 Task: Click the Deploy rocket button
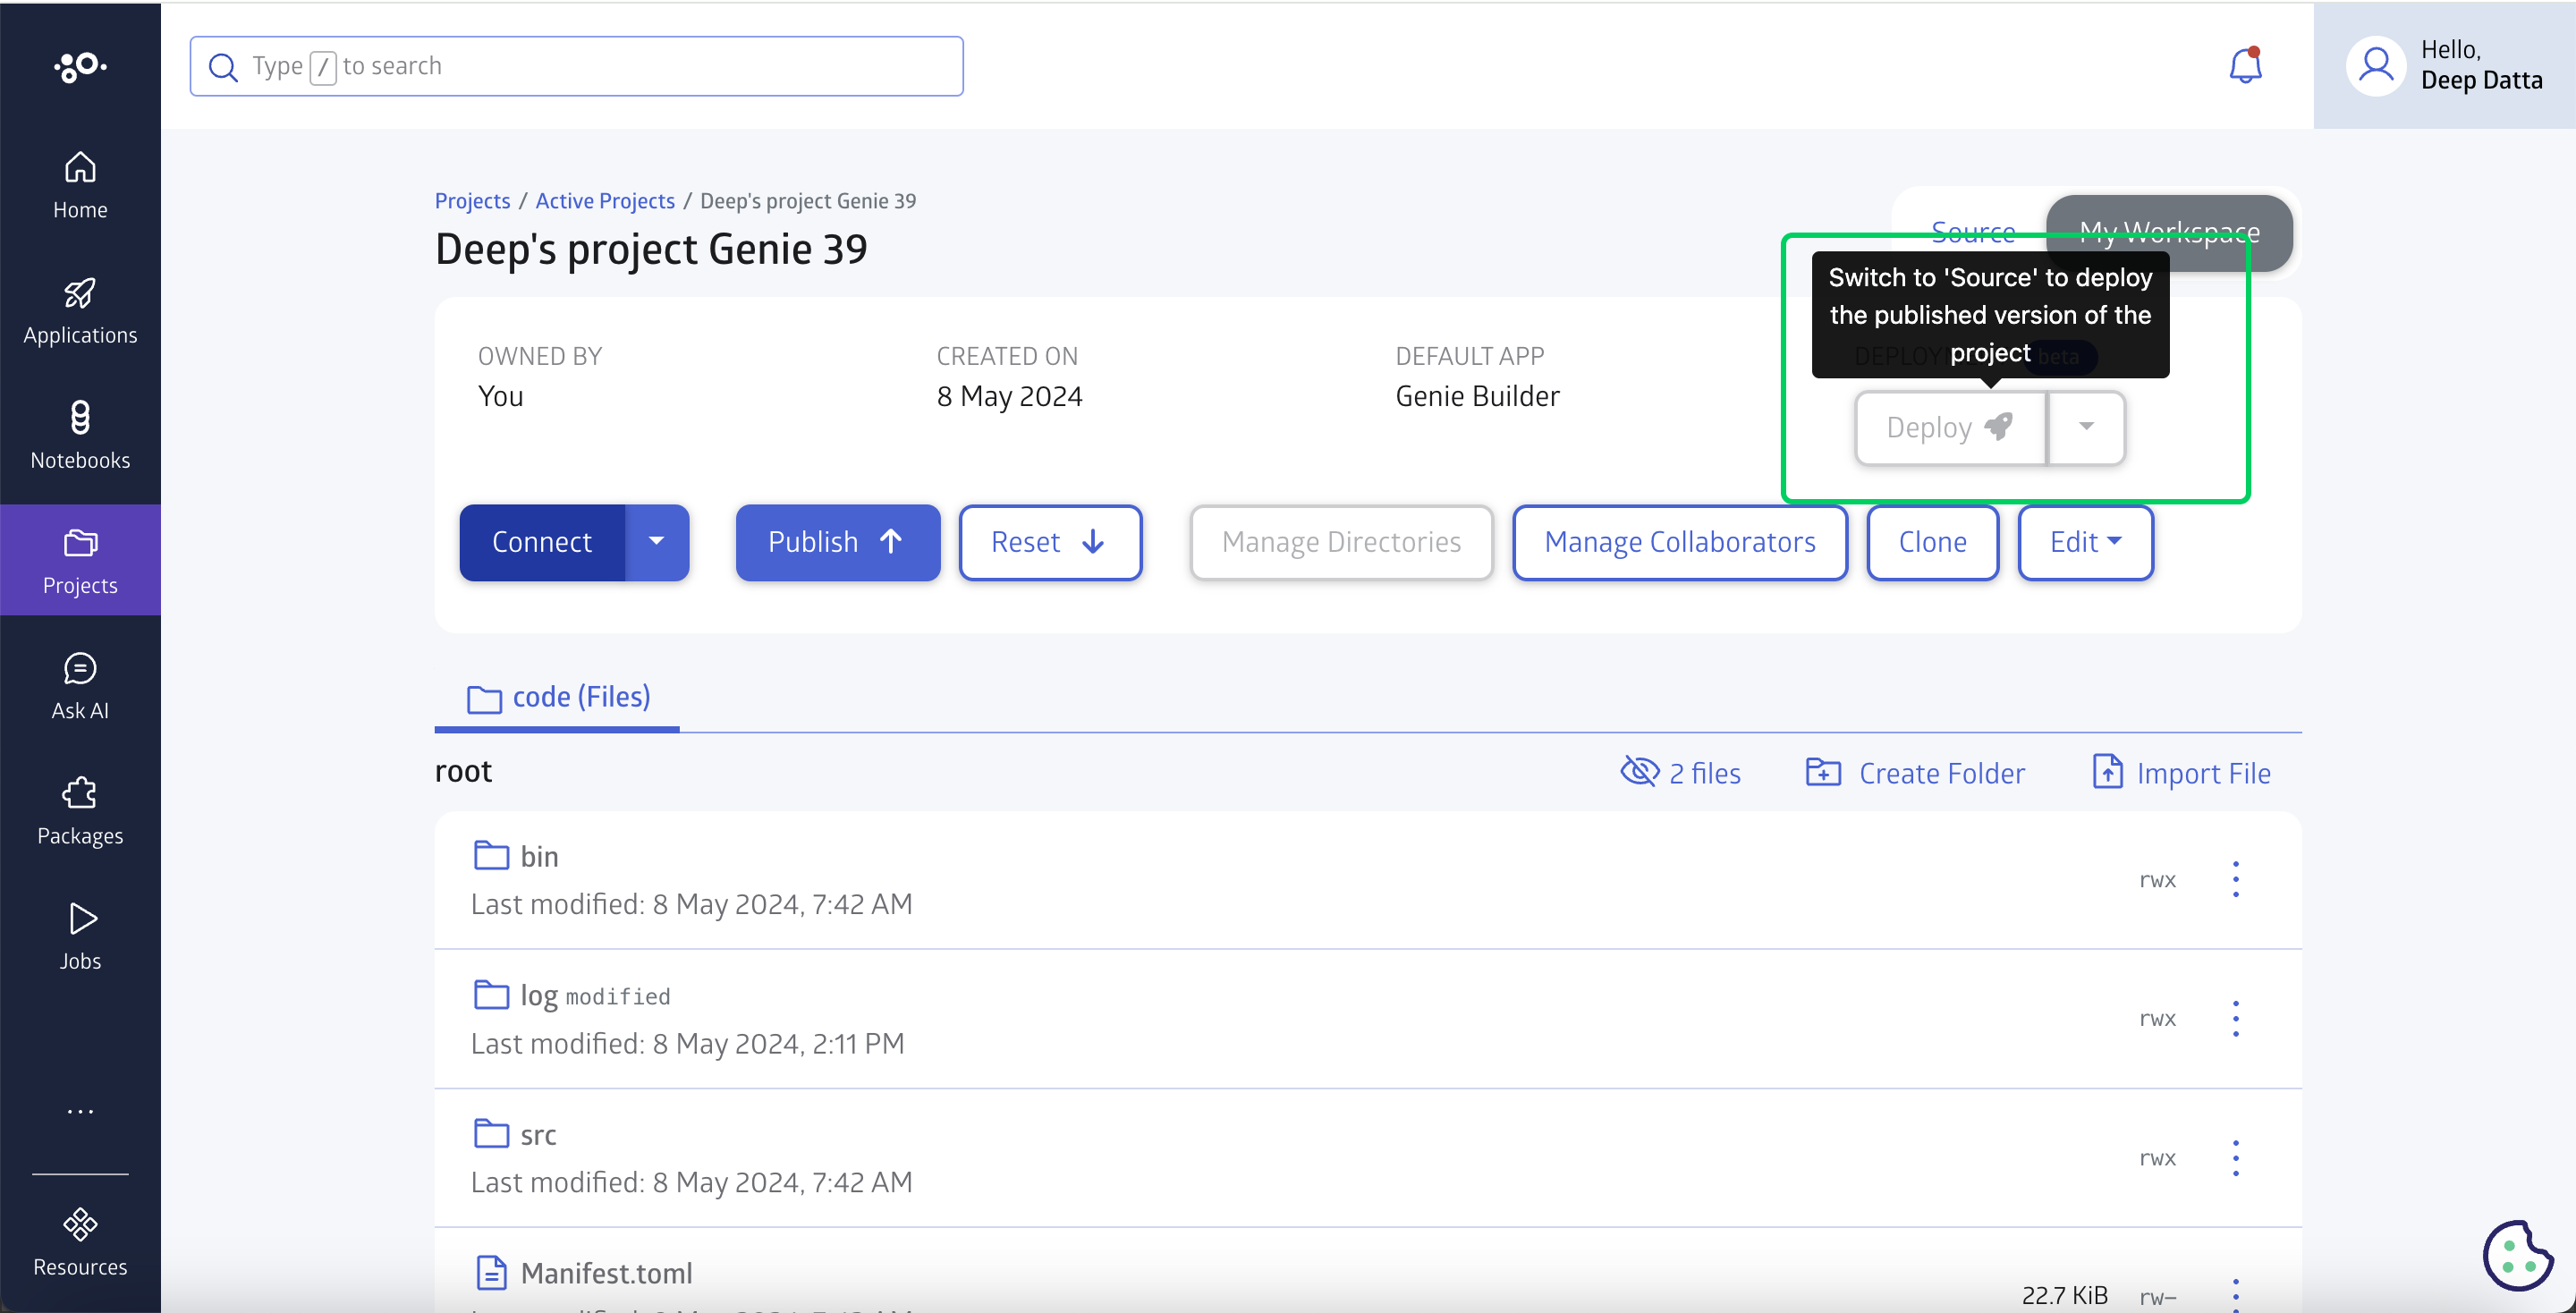pyautogui.click(x=1950, y=428)
